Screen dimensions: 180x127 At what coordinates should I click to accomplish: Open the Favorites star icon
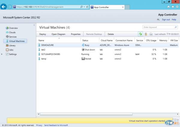(173, 7)
